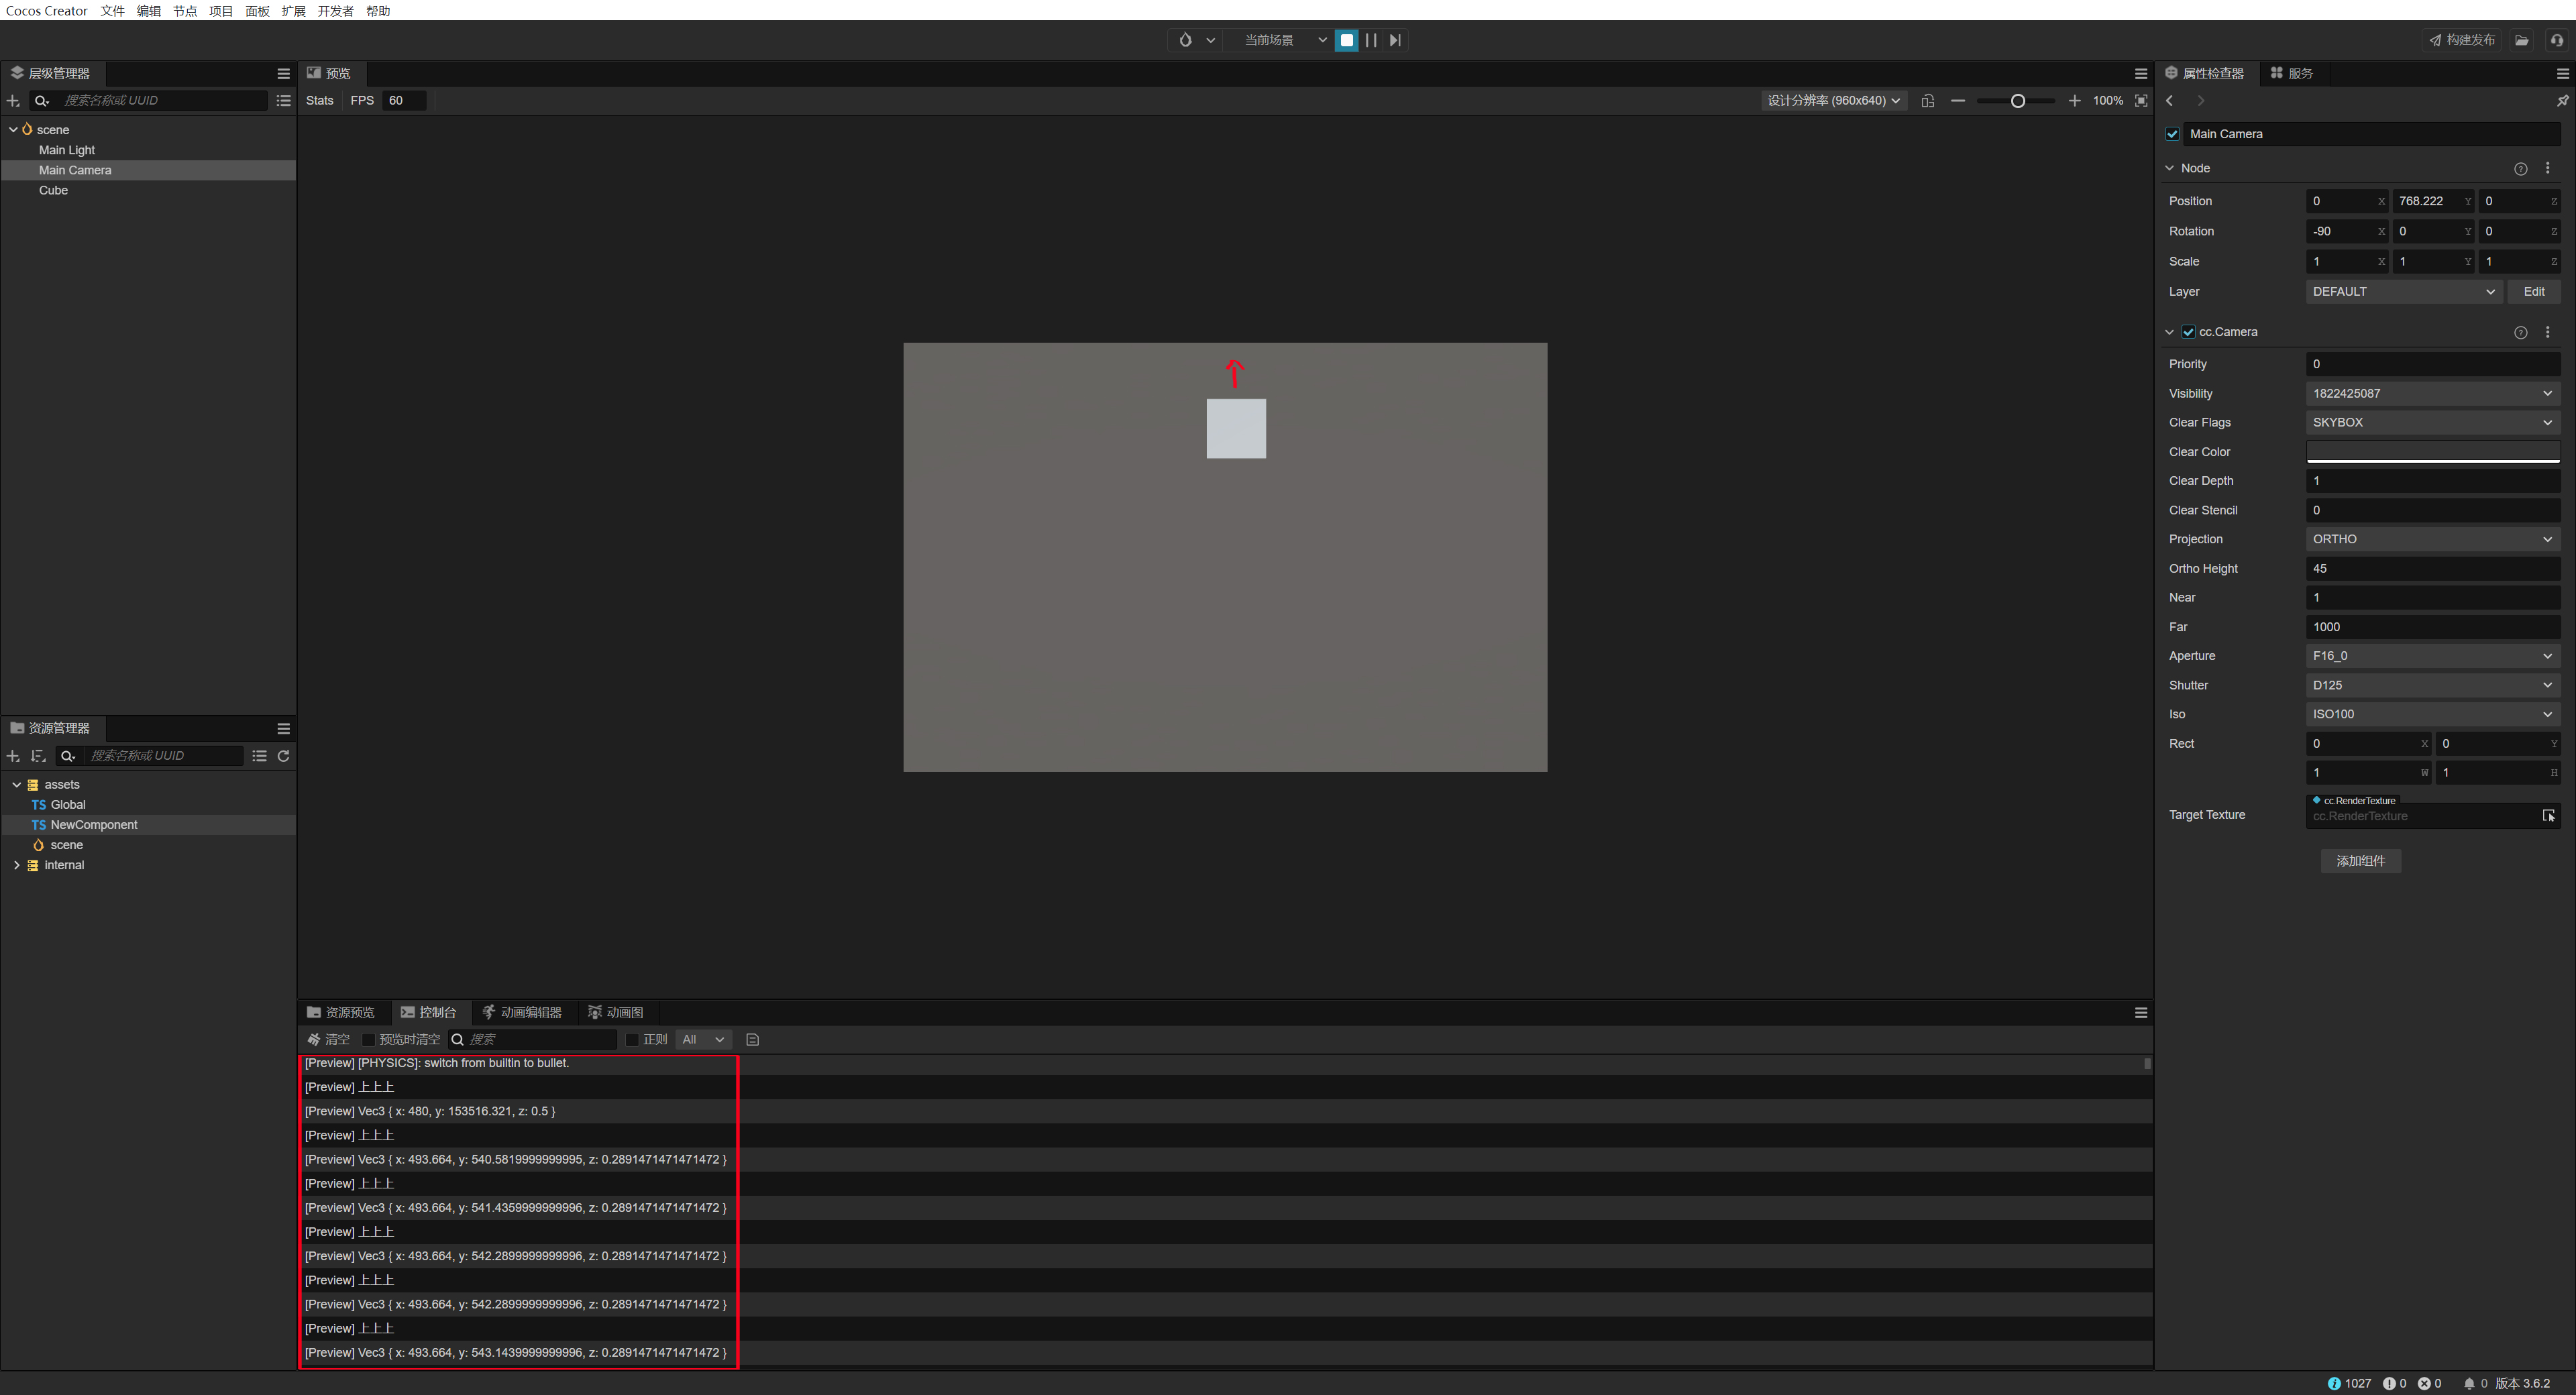Toggle the Main Camera node active checkbox

click(x=2172, y=134)
